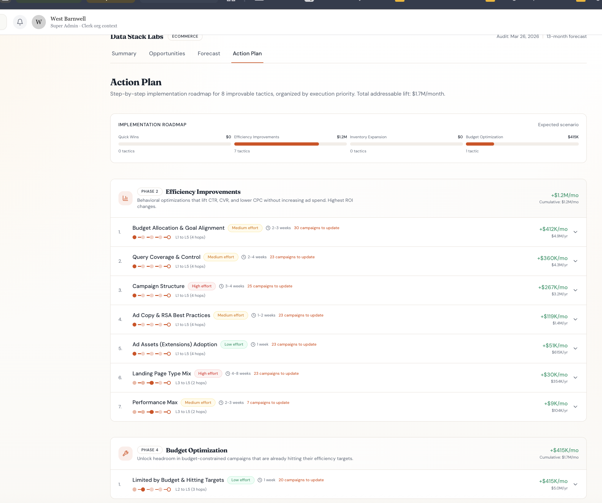The width and height of the screenshot is (602, 503).
Task: Click the Efficiency Improvements bar-chart phase icon
Action: [126, 198]
